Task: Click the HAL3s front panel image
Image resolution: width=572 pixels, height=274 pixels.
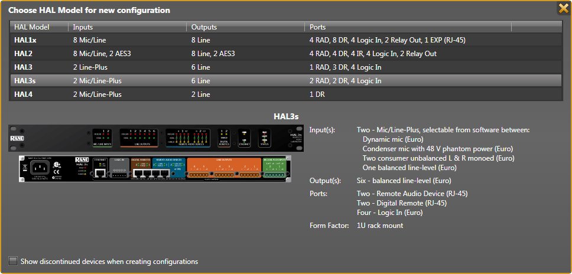Action: pos(156,138)
